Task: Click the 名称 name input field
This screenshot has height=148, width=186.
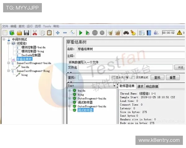Action: pyautogui.click(x=131, y=49)
